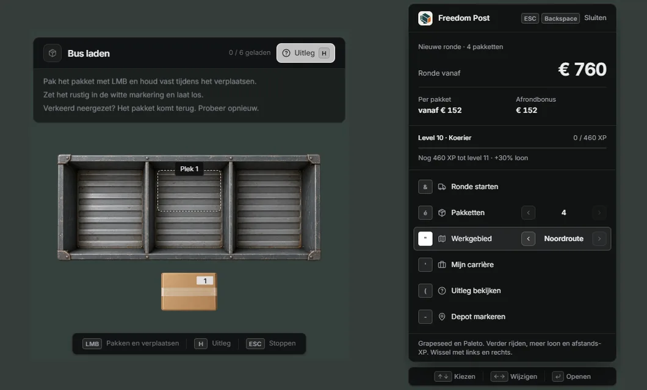Viewport: 647px width, 390px height.
Task: Click the Bus laden title
Action: pyautogui.click(x=89, y=53)
